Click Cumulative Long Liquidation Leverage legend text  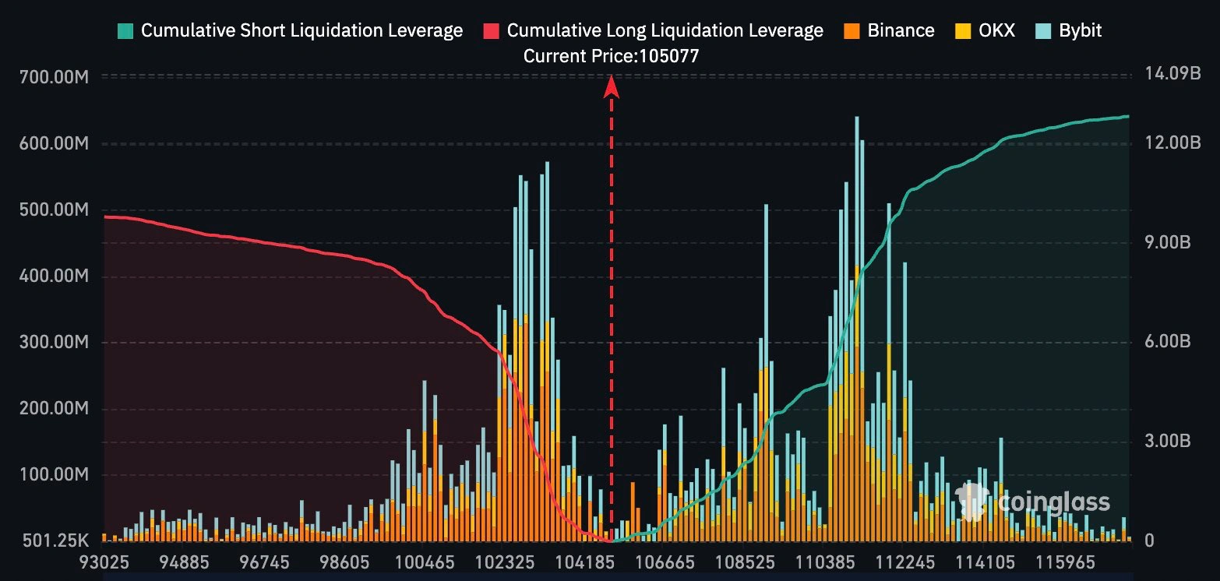665,31
